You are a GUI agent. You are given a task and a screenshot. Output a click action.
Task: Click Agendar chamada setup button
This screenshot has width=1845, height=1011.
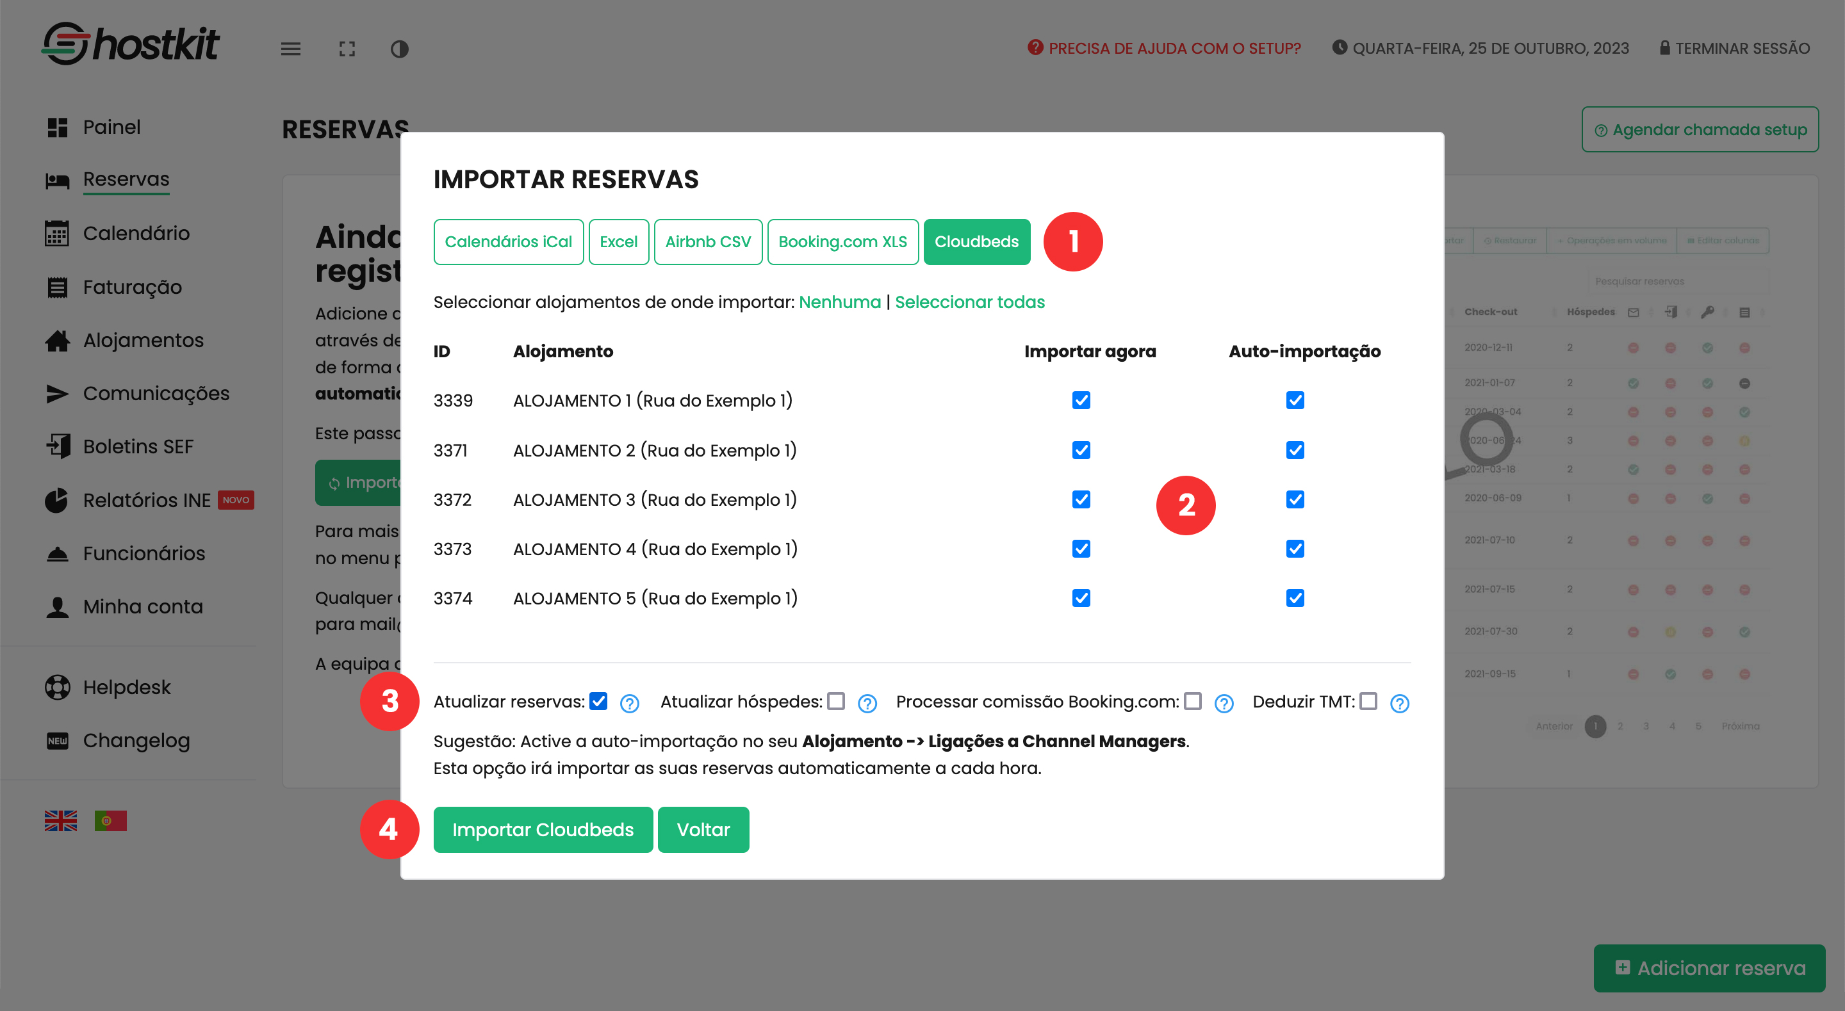click(x=1700, y=129)
